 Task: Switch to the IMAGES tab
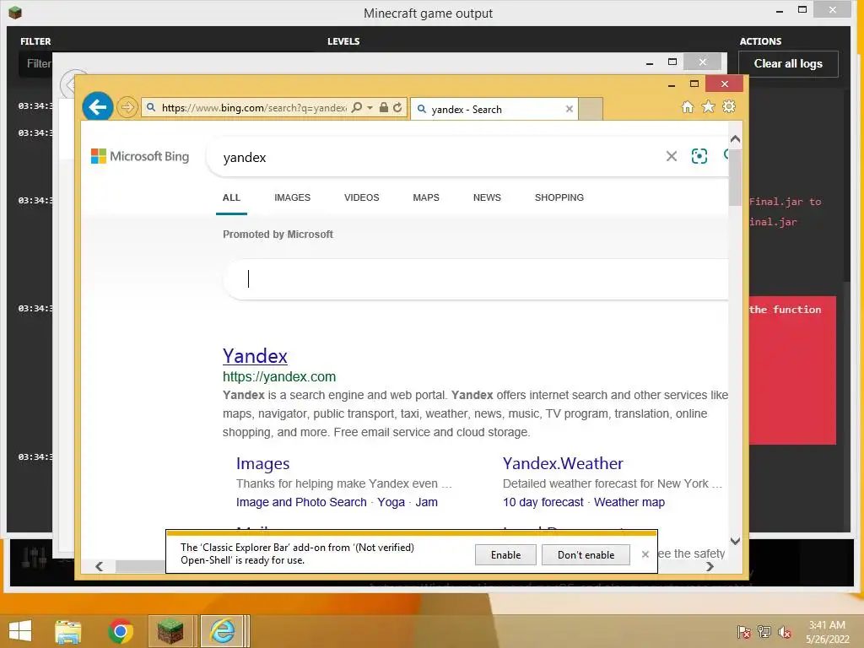click(293, 197)
